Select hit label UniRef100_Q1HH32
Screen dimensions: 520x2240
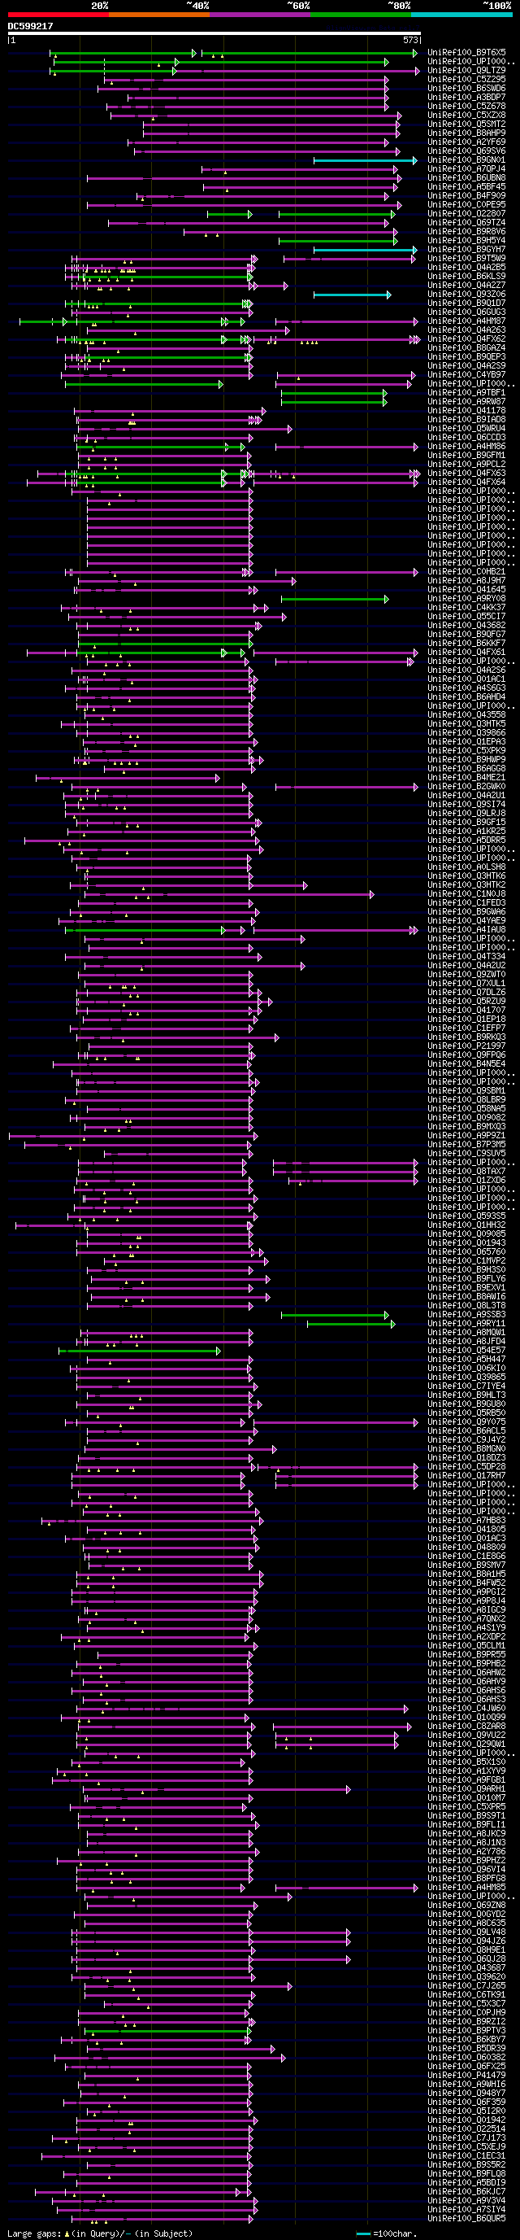tap(466, 1225)
